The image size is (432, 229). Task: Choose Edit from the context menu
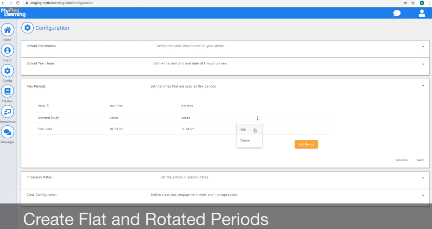(x=243, y=129)
